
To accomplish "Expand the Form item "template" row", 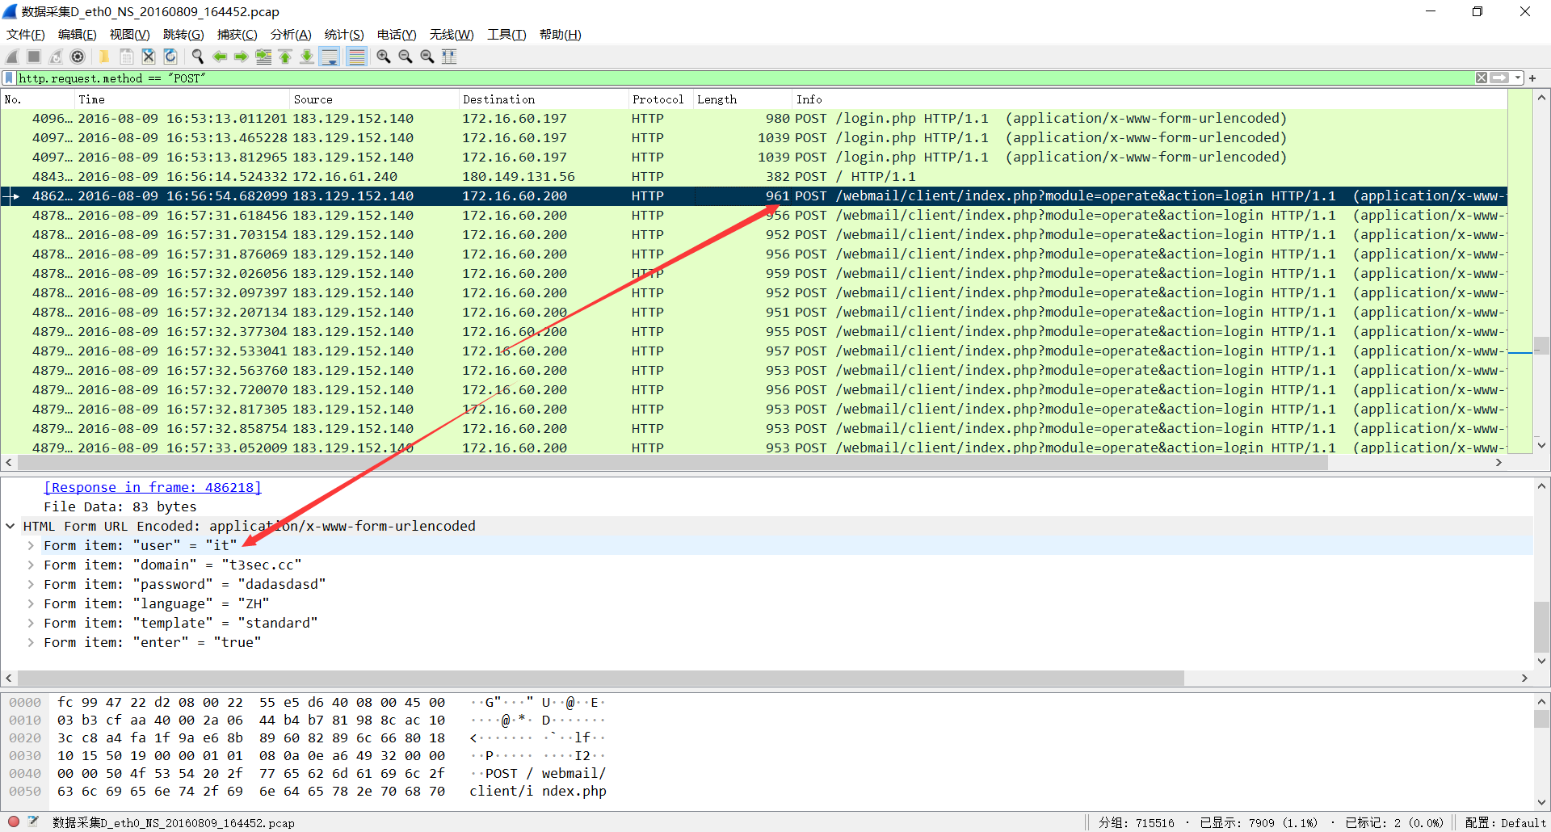I will click(31, 623).
